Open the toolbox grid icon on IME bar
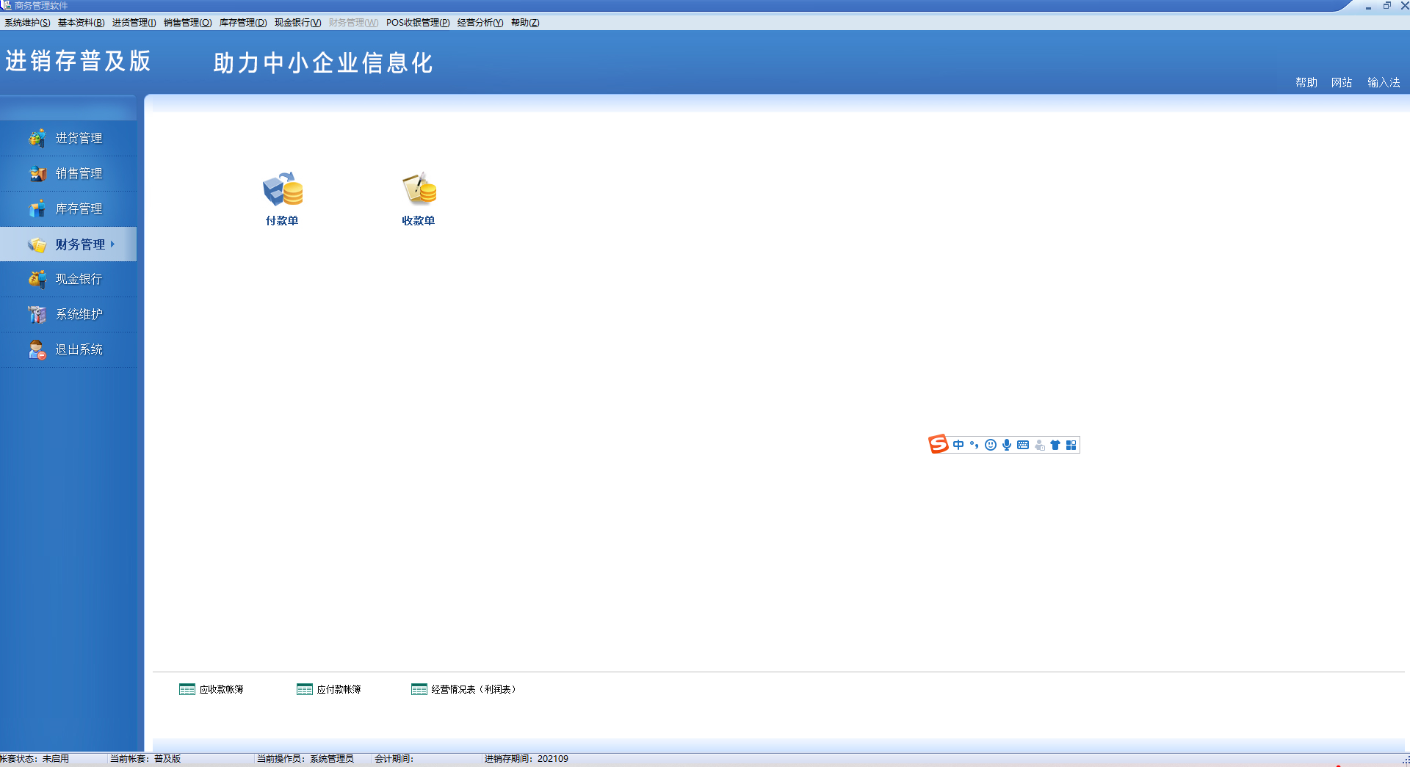This screenshot has height=767, width=1410. (x=1071, y=445)
